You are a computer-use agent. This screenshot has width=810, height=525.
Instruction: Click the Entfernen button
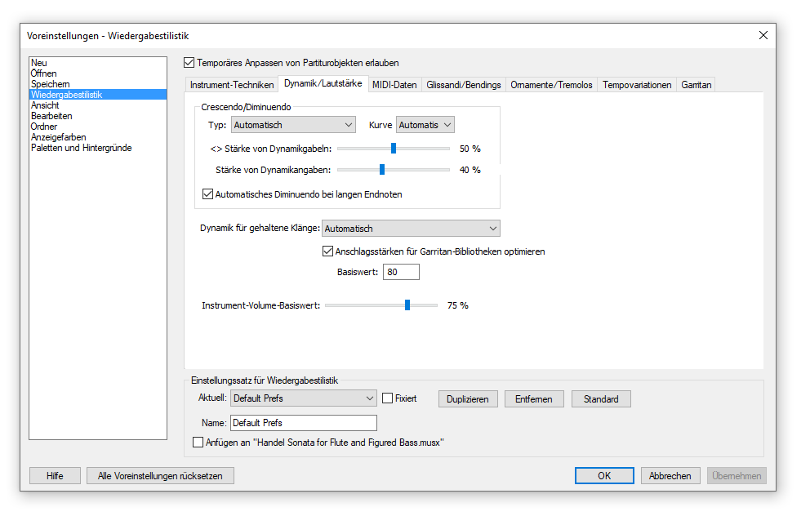click(x=534, y=399)
